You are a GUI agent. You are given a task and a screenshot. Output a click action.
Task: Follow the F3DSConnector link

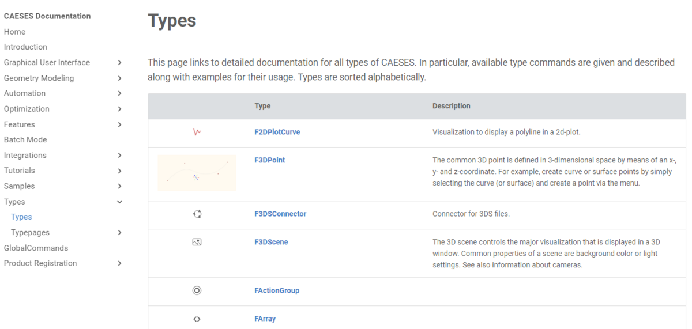coord(280,214)
